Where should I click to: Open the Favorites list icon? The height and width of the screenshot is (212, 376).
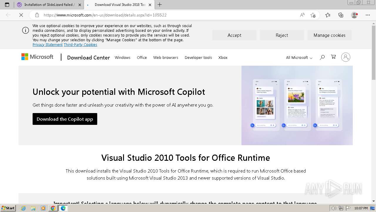point(328,15)
